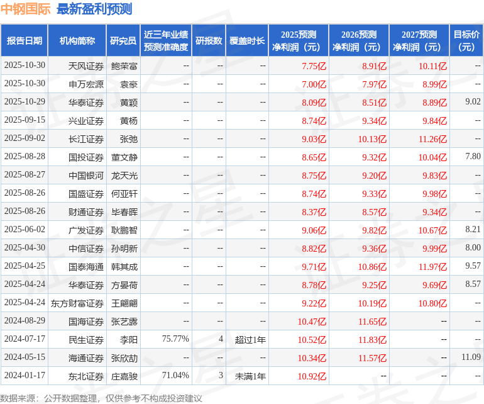484x404 pixels.
Task: Click analyst name 董文静
Action: pos(124,157)
